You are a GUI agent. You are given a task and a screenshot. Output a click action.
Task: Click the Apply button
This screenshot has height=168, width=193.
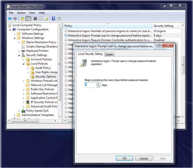click(163, 158)
